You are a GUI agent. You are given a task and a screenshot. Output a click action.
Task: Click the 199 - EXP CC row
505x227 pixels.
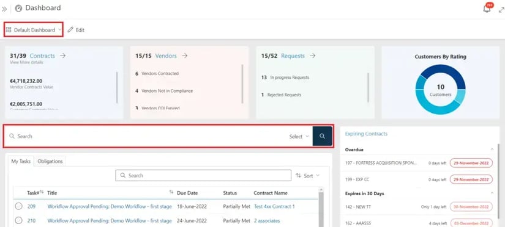[419, 179]
